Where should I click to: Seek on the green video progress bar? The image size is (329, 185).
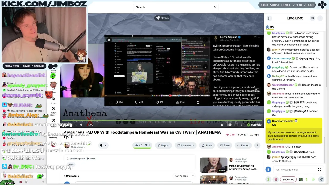(x=162, y=121)
